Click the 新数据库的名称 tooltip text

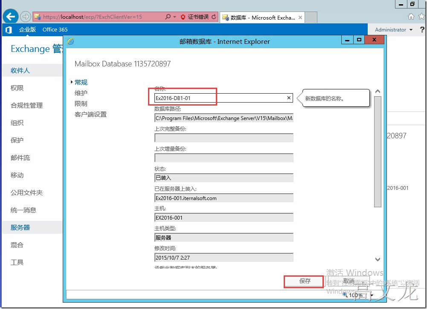(324, 98)
